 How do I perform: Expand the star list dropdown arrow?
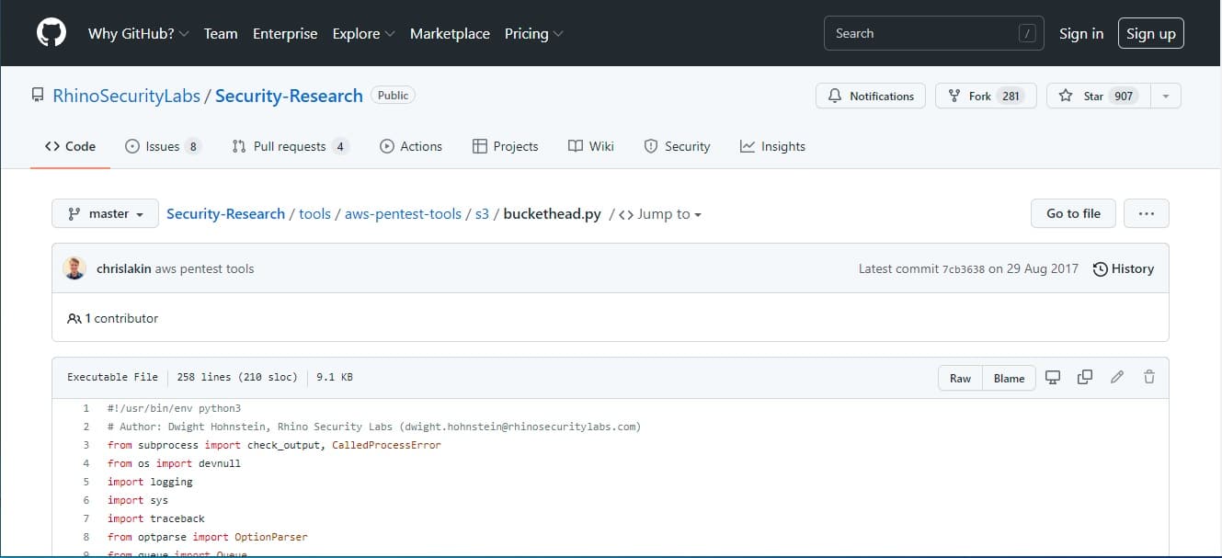coord(1166,96)
